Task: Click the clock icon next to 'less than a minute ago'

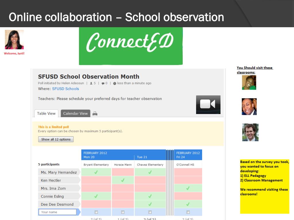Action: click(115, 83)
